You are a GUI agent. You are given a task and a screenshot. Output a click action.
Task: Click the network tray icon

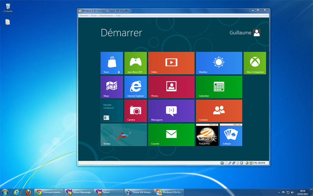coord(288,192)
